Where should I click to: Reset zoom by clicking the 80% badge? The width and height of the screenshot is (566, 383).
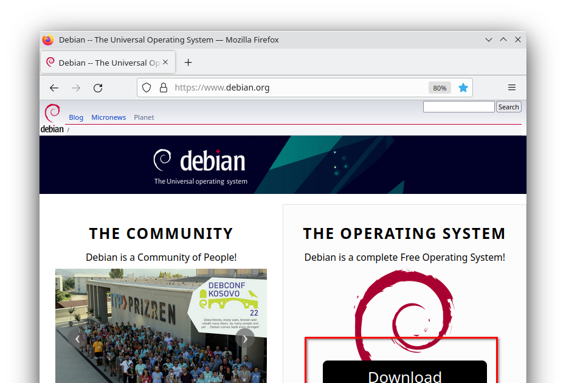[x=440, y=88]
